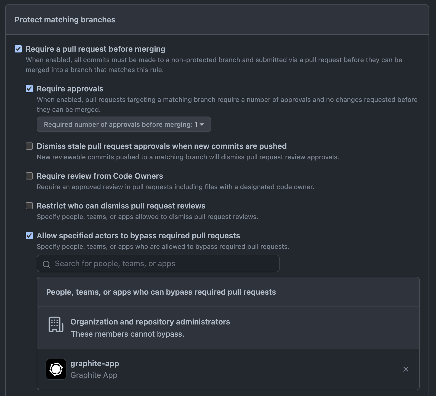This screenshot has width=436, height=396.
Task: Click the Require approvals label text
Action: [x=70, y=89]
